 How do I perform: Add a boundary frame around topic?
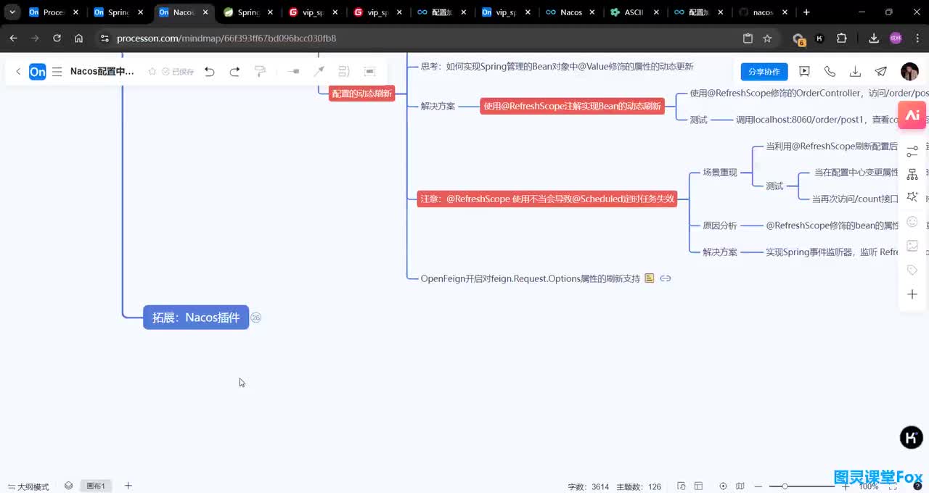(x=369, y=72)
